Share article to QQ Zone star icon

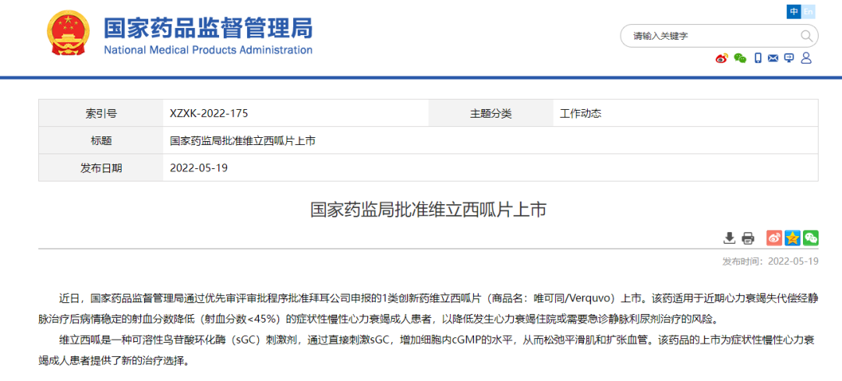(x=792, y=238)
